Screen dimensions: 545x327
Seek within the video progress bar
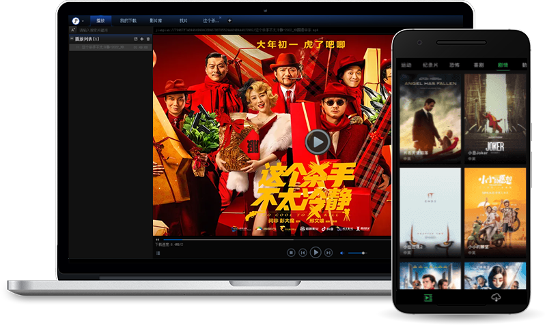click(x=277, y=240)
